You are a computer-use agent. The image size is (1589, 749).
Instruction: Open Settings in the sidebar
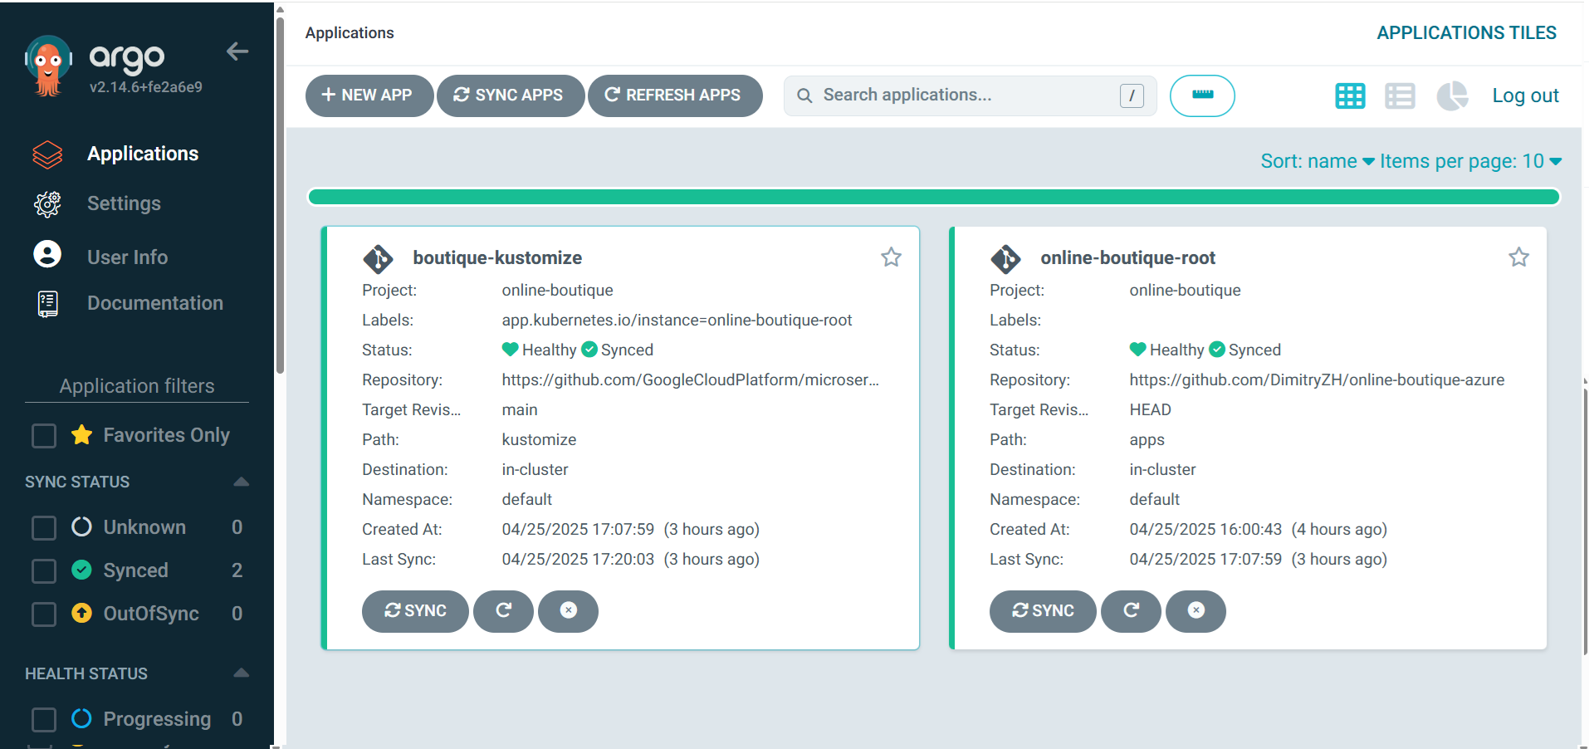(124, 203)
